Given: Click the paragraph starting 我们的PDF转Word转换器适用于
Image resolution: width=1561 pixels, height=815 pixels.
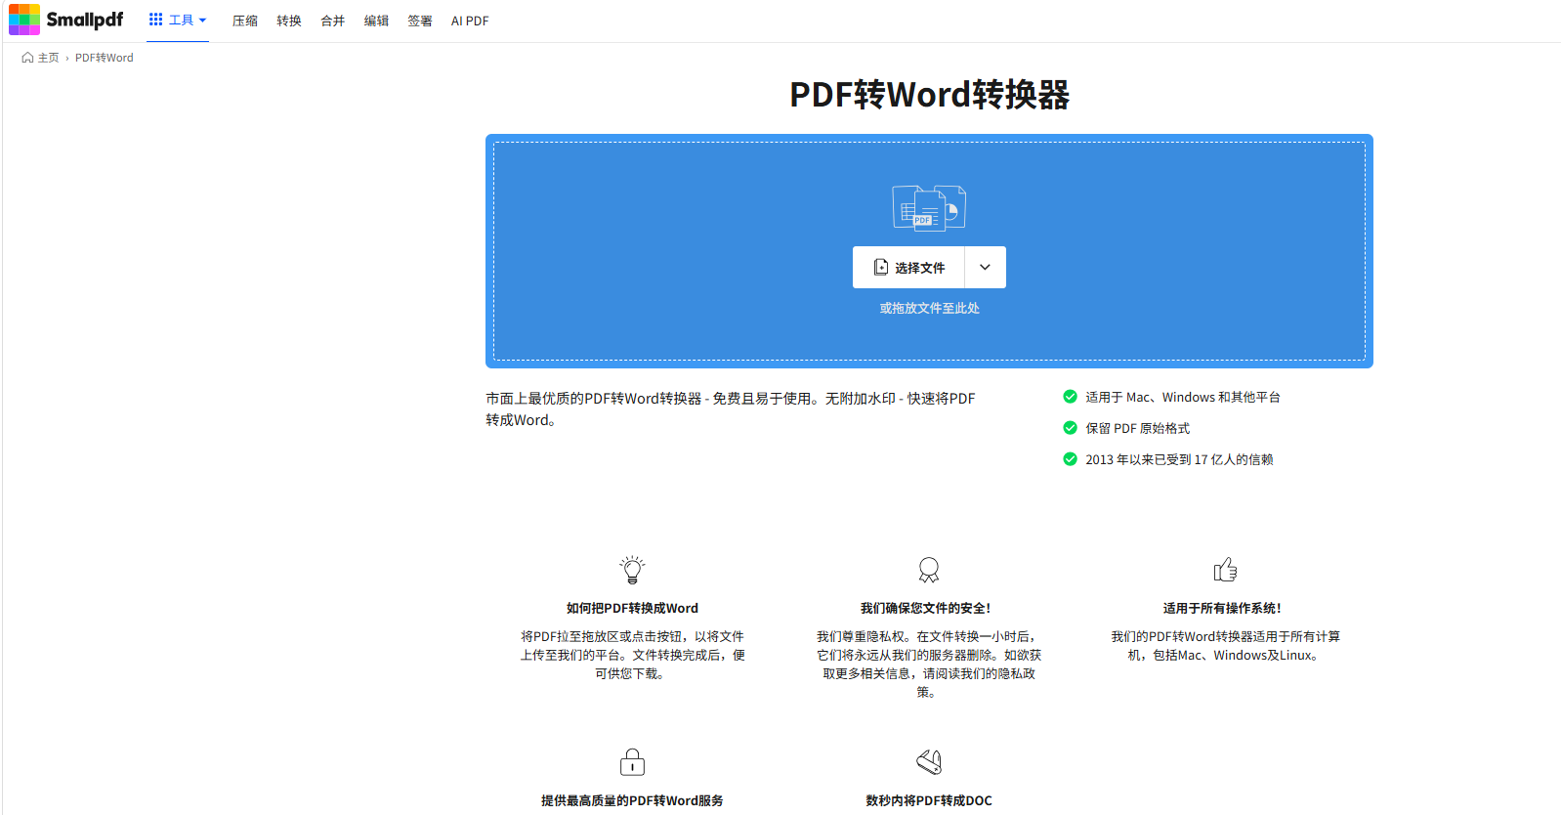Looking at the screenshot, I should point(1225,645).
